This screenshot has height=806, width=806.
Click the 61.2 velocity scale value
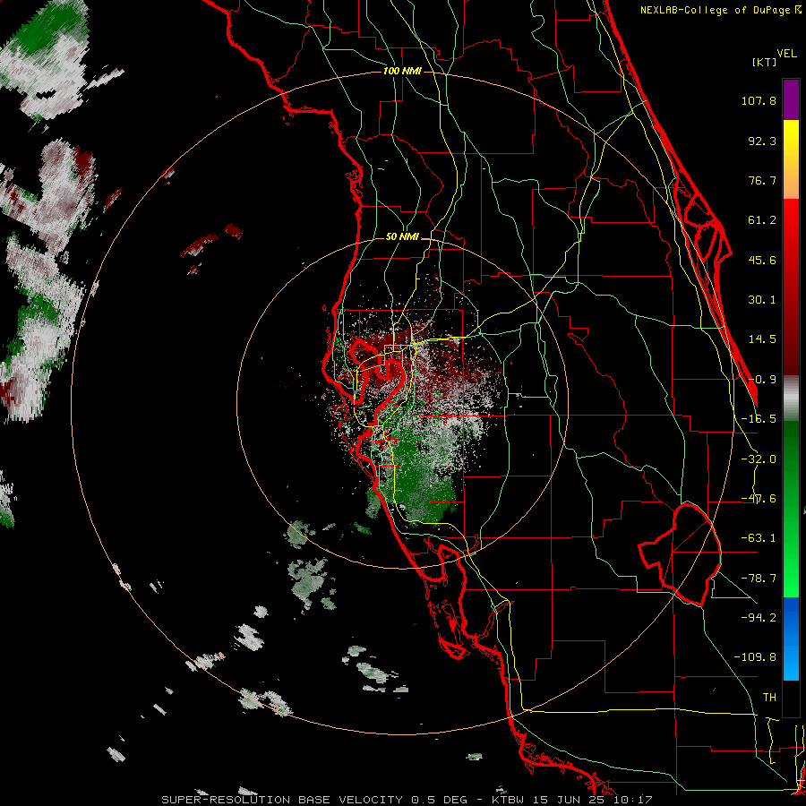(762, 220)
